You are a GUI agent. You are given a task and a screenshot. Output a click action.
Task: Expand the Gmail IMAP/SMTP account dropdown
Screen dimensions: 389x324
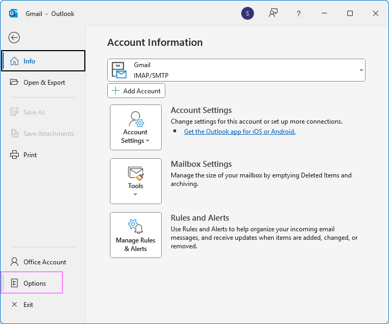coord(236,70)
